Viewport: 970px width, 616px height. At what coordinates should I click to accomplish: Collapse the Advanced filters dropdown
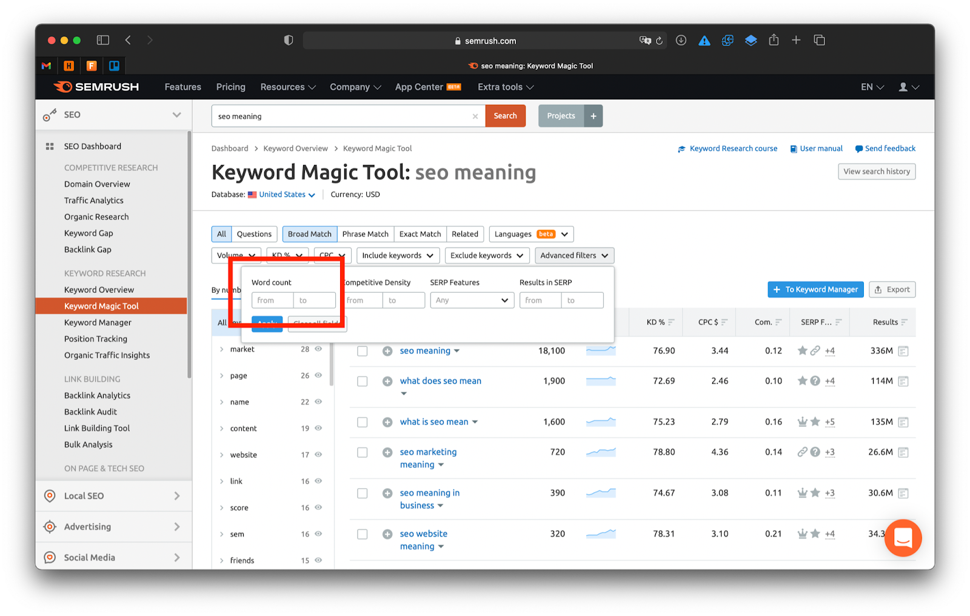pos(575,255)
